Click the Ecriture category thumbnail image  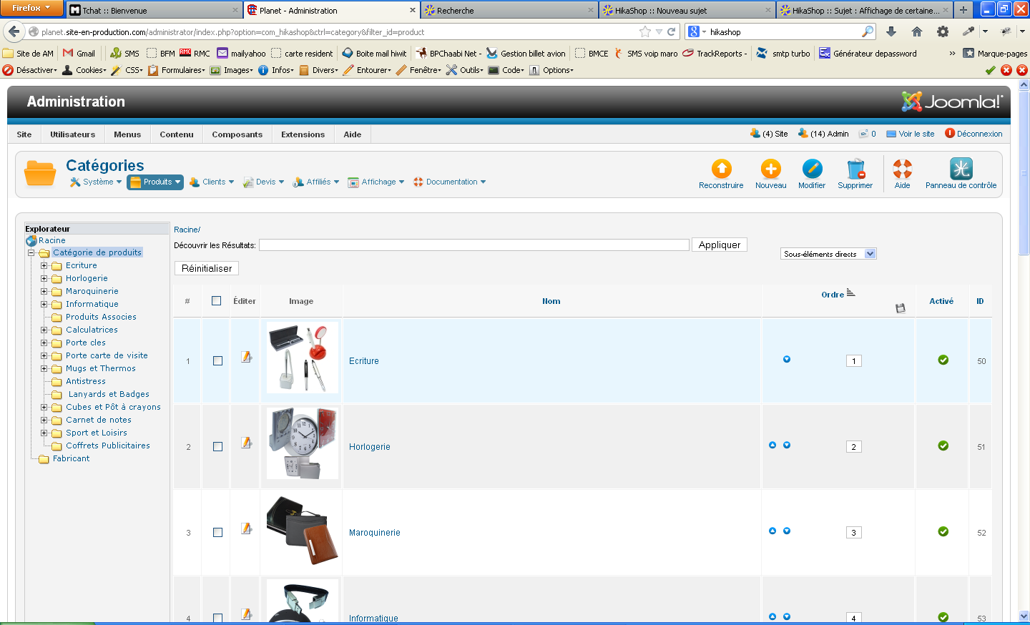303,358
